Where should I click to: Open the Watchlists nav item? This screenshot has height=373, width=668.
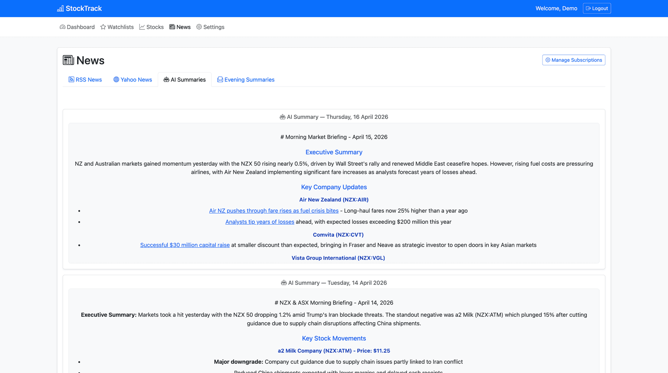point(117,27)
